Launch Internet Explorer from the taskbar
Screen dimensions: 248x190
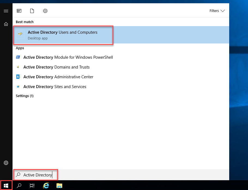click(46, 185)
